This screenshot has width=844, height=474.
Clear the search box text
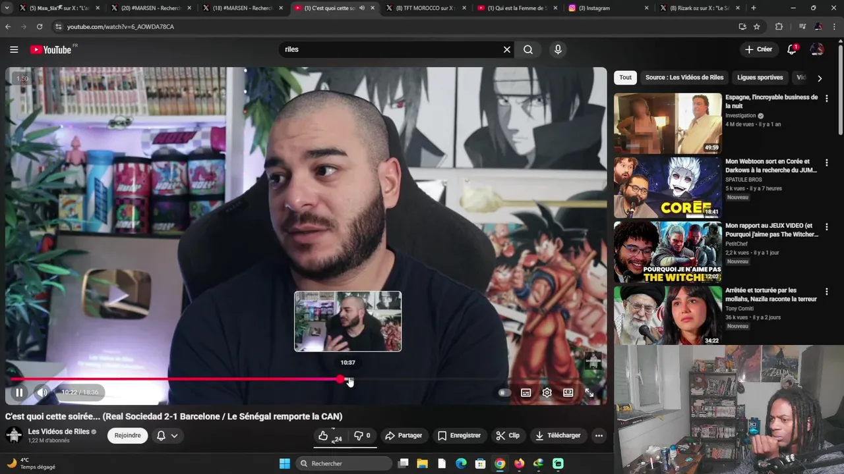pos(507,49)
